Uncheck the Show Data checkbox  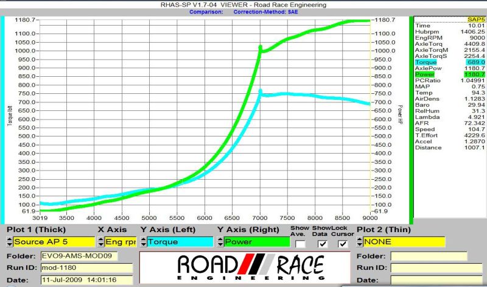323,244
